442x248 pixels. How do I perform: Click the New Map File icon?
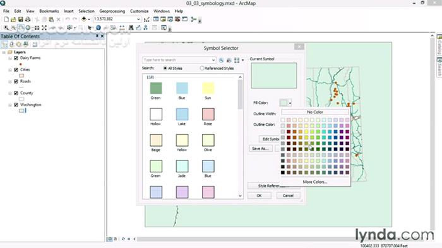point(6,20)
